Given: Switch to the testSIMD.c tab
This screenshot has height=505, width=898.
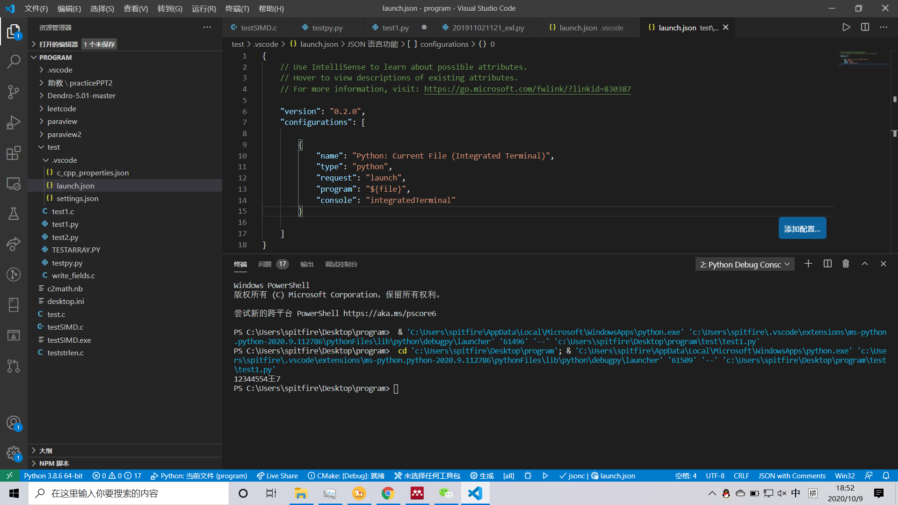Looking at the screenshot, I should (x=258, y=28).
